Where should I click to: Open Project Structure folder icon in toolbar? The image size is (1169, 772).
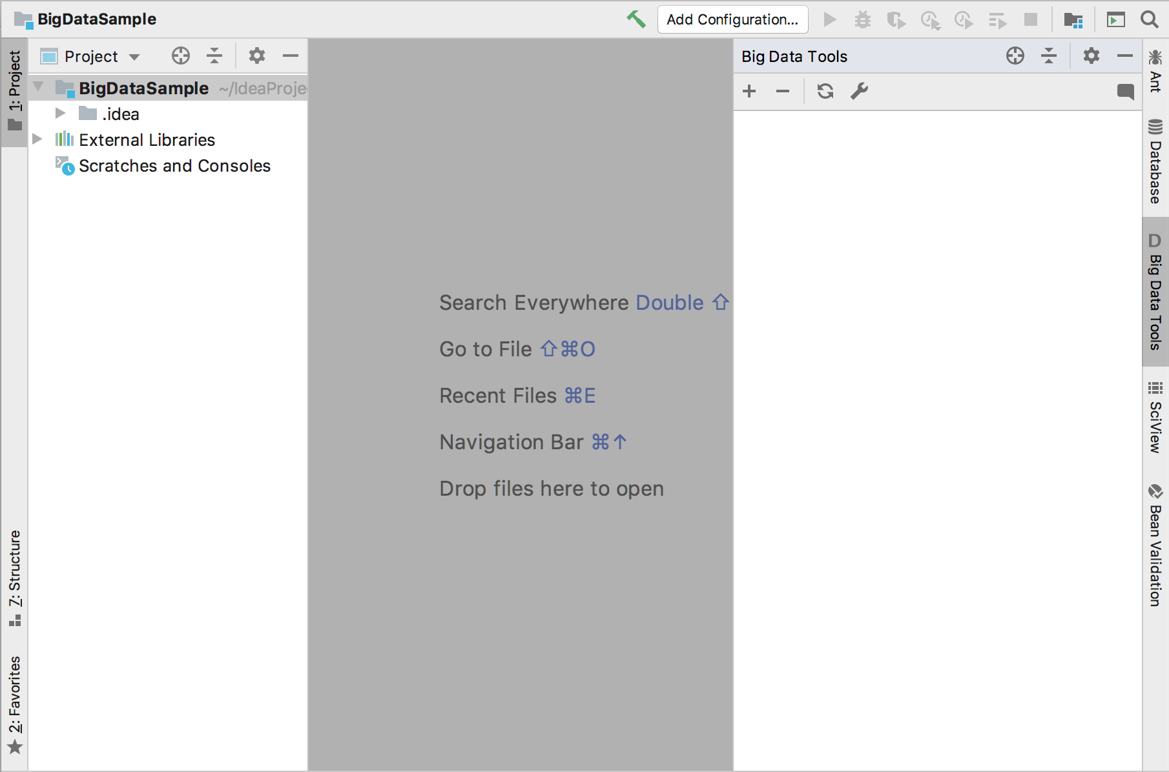click(x=1073, y=19)
